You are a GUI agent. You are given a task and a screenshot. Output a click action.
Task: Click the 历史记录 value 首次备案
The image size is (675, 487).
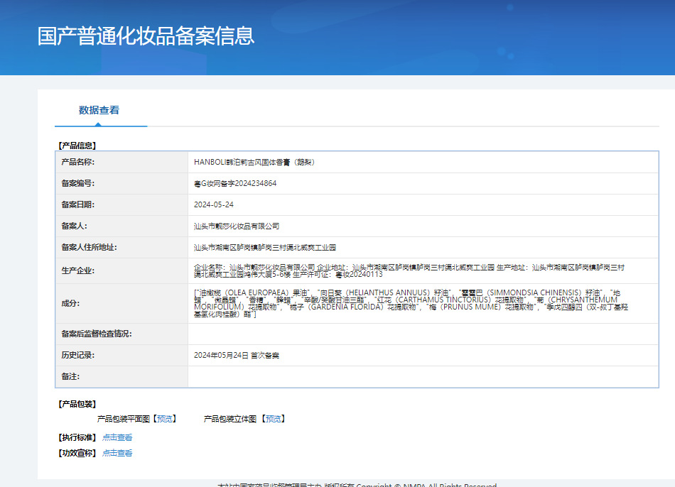click(236, 355)
